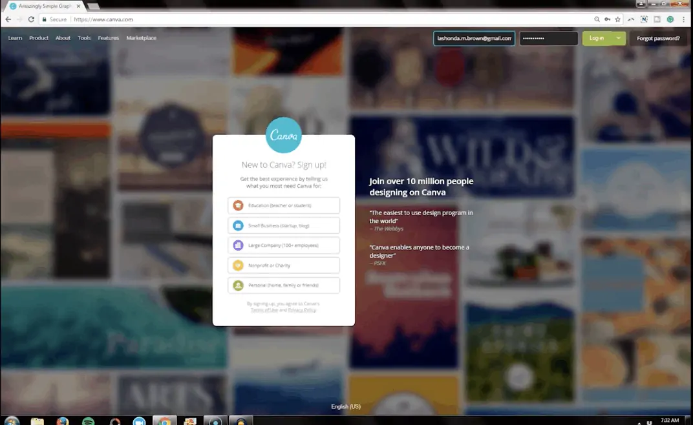This screenshot has height=425, width=693.
Task: Open the About menu
Action: (x=63, y=38)
